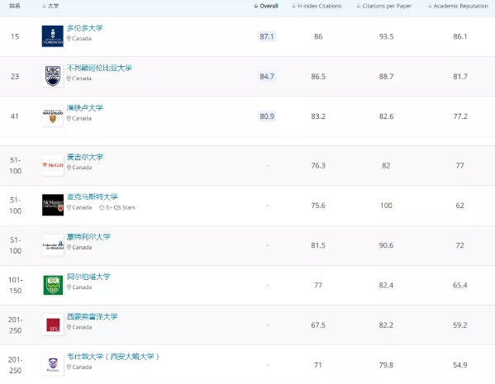Viewport: 495px width, 384px height.
Task: Click the H-index value 83.2
Action: point(318,116)
